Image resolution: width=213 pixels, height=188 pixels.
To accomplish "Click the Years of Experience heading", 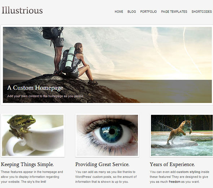I will [172, 165].
